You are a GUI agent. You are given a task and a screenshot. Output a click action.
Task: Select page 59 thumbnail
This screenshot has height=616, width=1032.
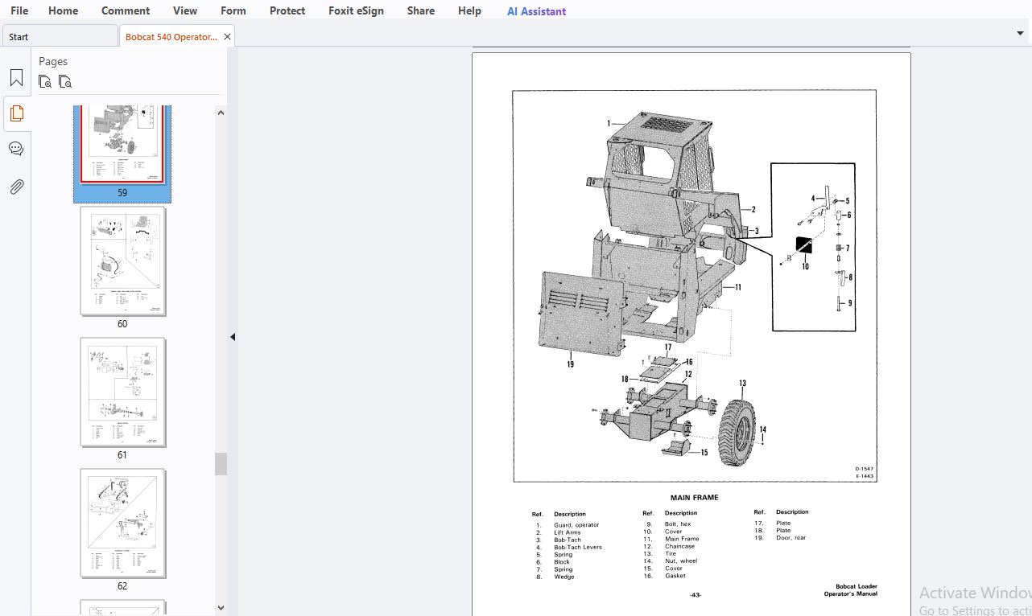pyautogui.click(x=122, y=145)
